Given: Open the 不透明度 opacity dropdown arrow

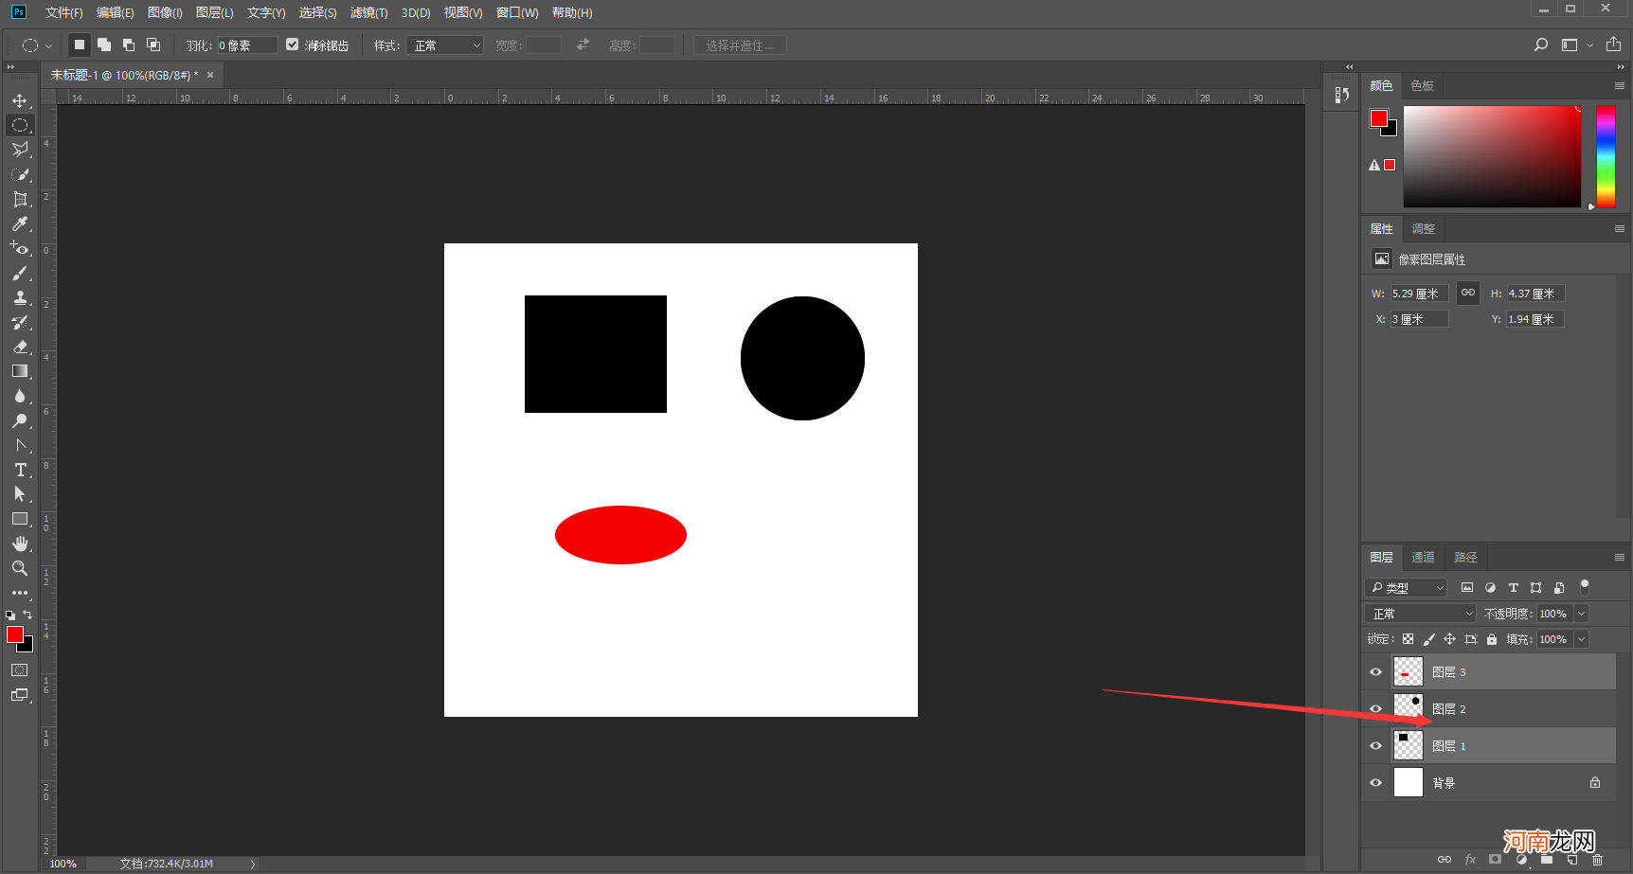Looking at the screenshot, I should pos(1581,614).
